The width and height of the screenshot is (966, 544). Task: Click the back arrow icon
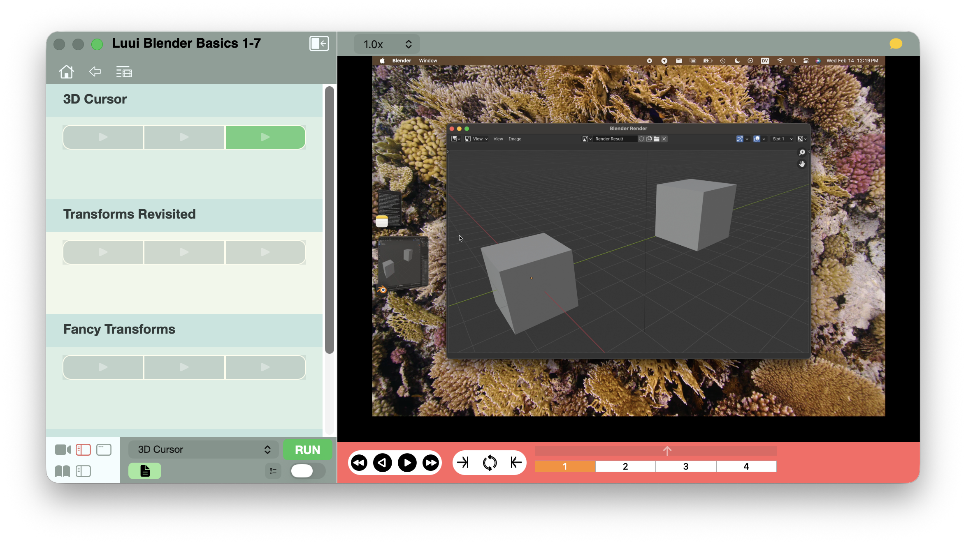pos(95,71)
